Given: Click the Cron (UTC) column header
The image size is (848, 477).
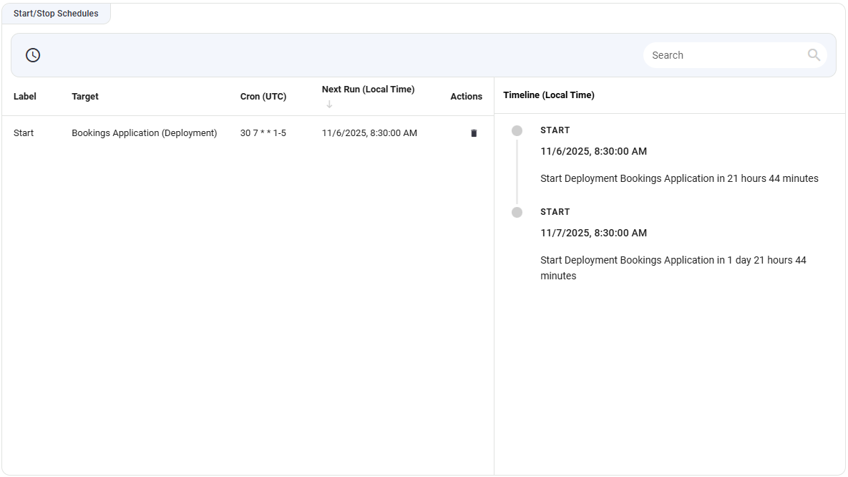Looking at the screenshot, I should tap(263, 96).
